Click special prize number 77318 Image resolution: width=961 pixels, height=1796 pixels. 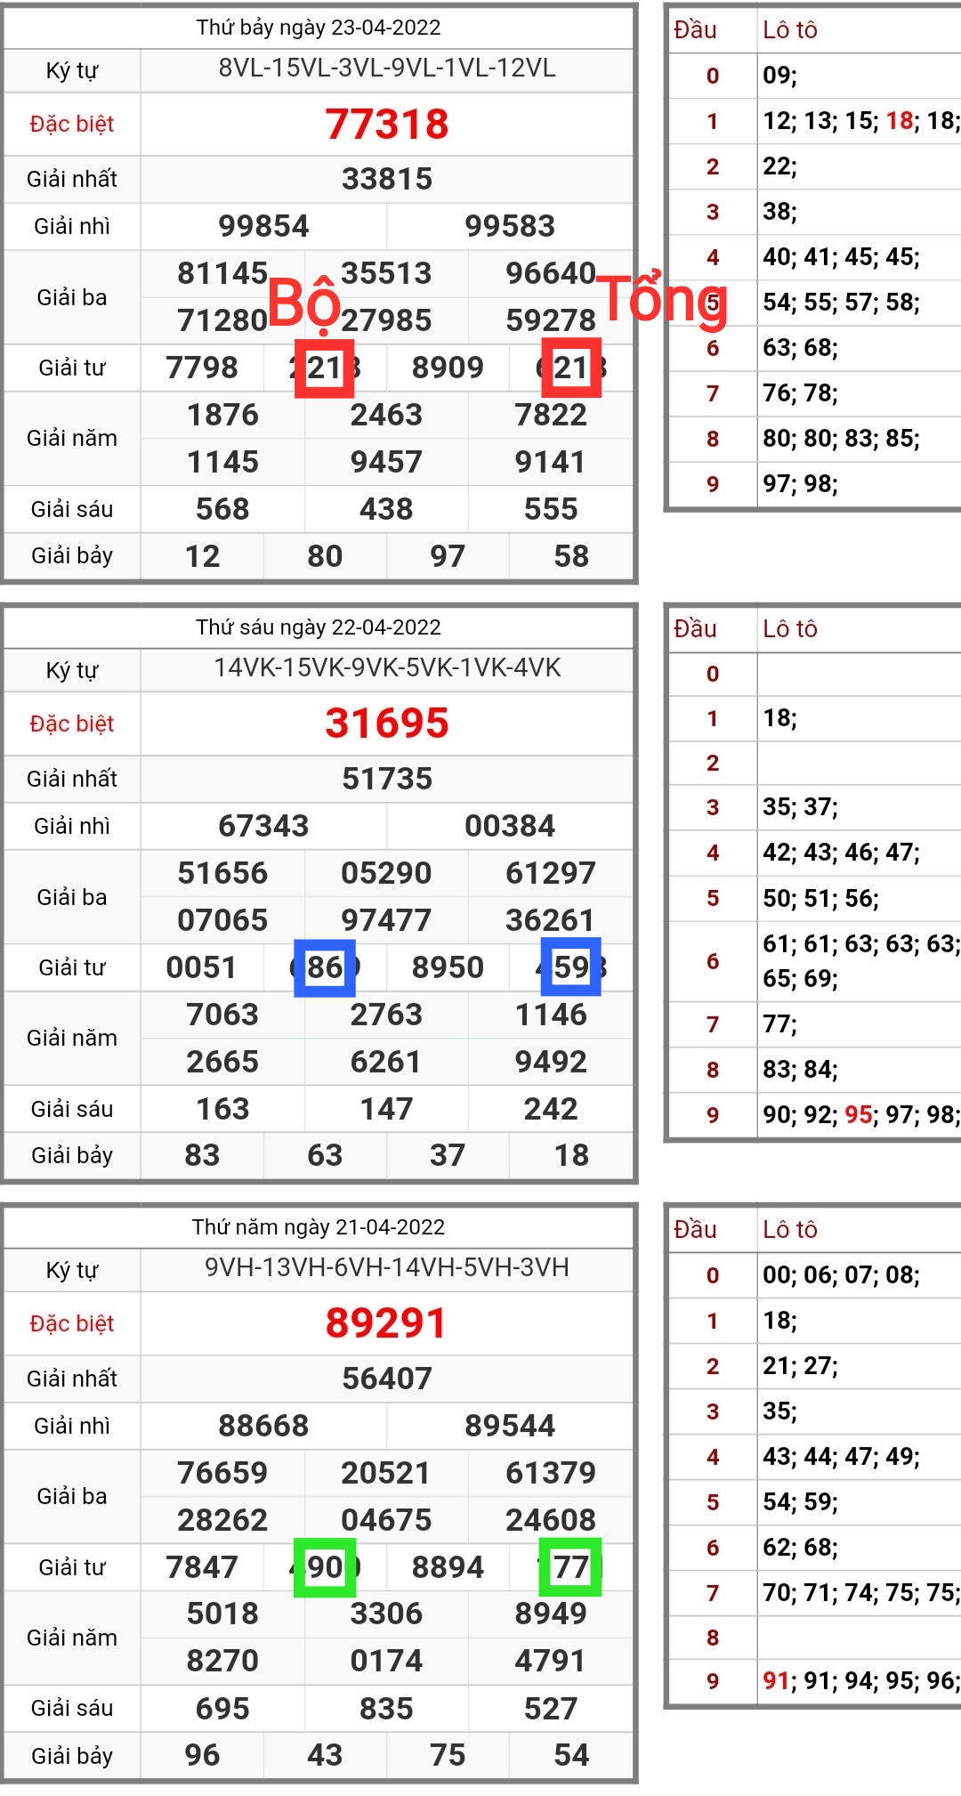pos(387,124)
